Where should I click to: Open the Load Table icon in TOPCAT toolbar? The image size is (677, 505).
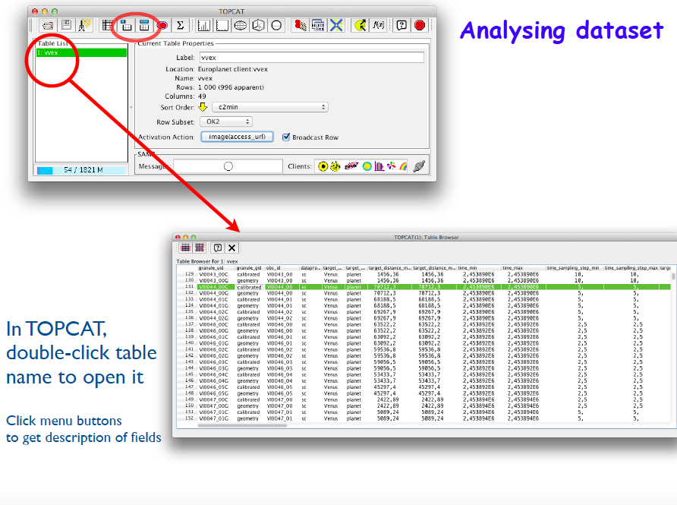[x=48, y=26]
